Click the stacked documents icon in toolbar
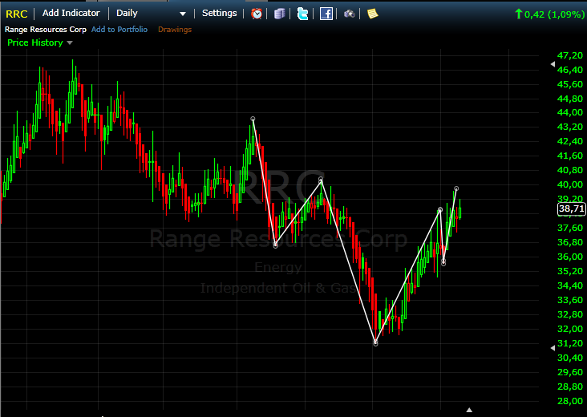587x417 pixels. [279, 14]
